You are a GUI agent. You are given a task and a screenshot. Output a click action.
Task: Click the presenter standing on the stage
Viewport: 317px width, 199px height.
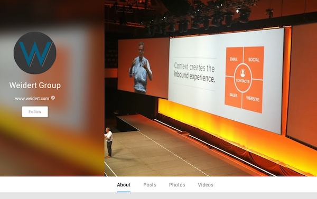click(109, 143)
